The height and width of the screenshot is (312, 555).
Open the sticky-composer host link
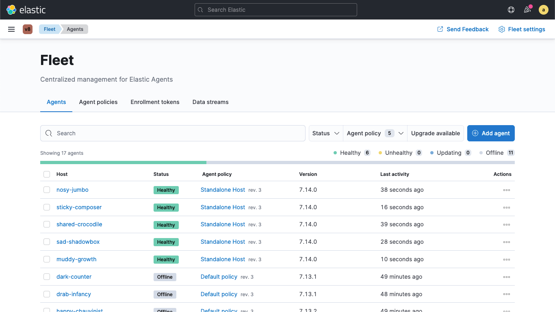[x=79, y=207]
